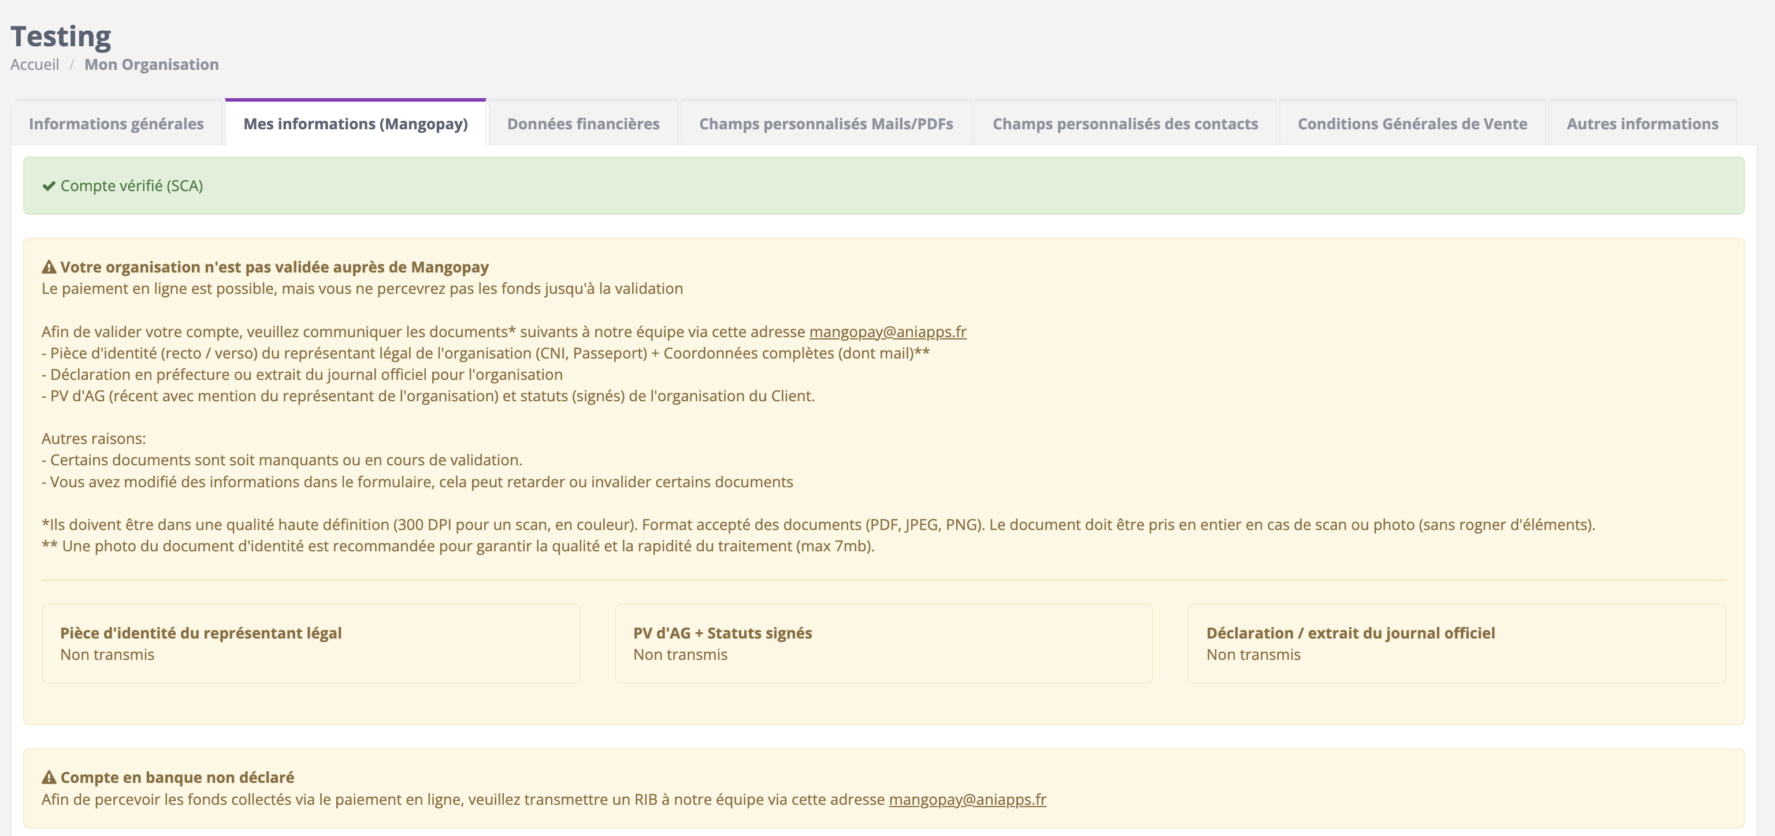The image size is (1775, 836).
Task: Switch to Autres informations tab
Action: pos(1642,124)
